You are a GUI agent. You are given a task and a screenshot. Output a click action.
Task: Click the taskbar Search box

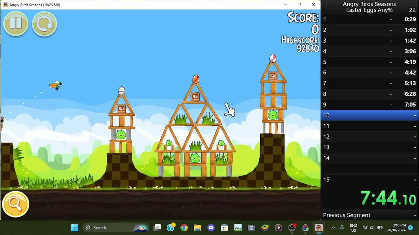tap(116, 228)
